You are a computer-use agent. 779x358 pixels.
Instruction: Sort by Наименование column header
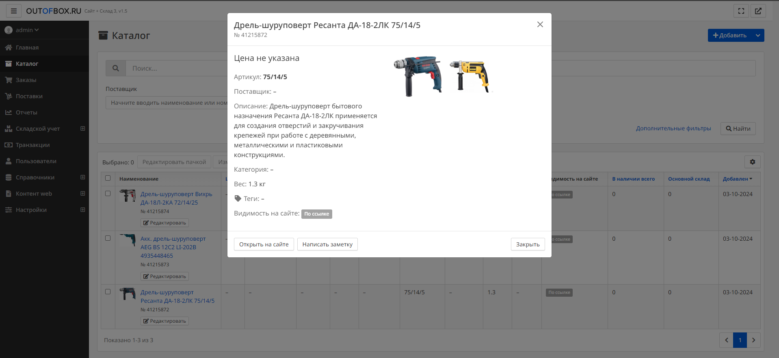point(139,179)
